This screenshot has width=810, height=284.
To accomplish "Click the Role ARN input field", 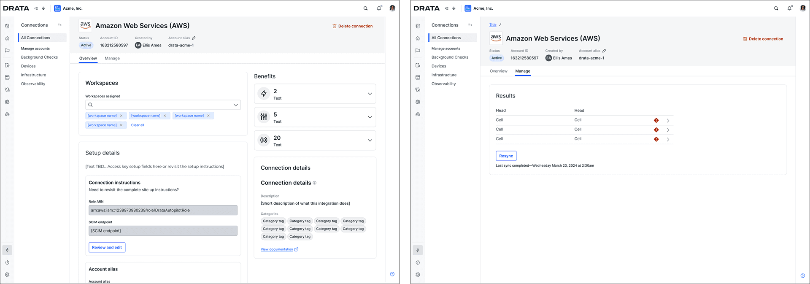I will pyautogui.click(x=163, y=210).
